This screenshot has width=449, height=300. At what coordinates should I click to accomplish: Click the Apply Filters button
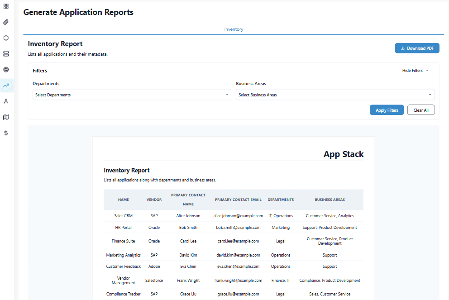click(x=387, y=110)
